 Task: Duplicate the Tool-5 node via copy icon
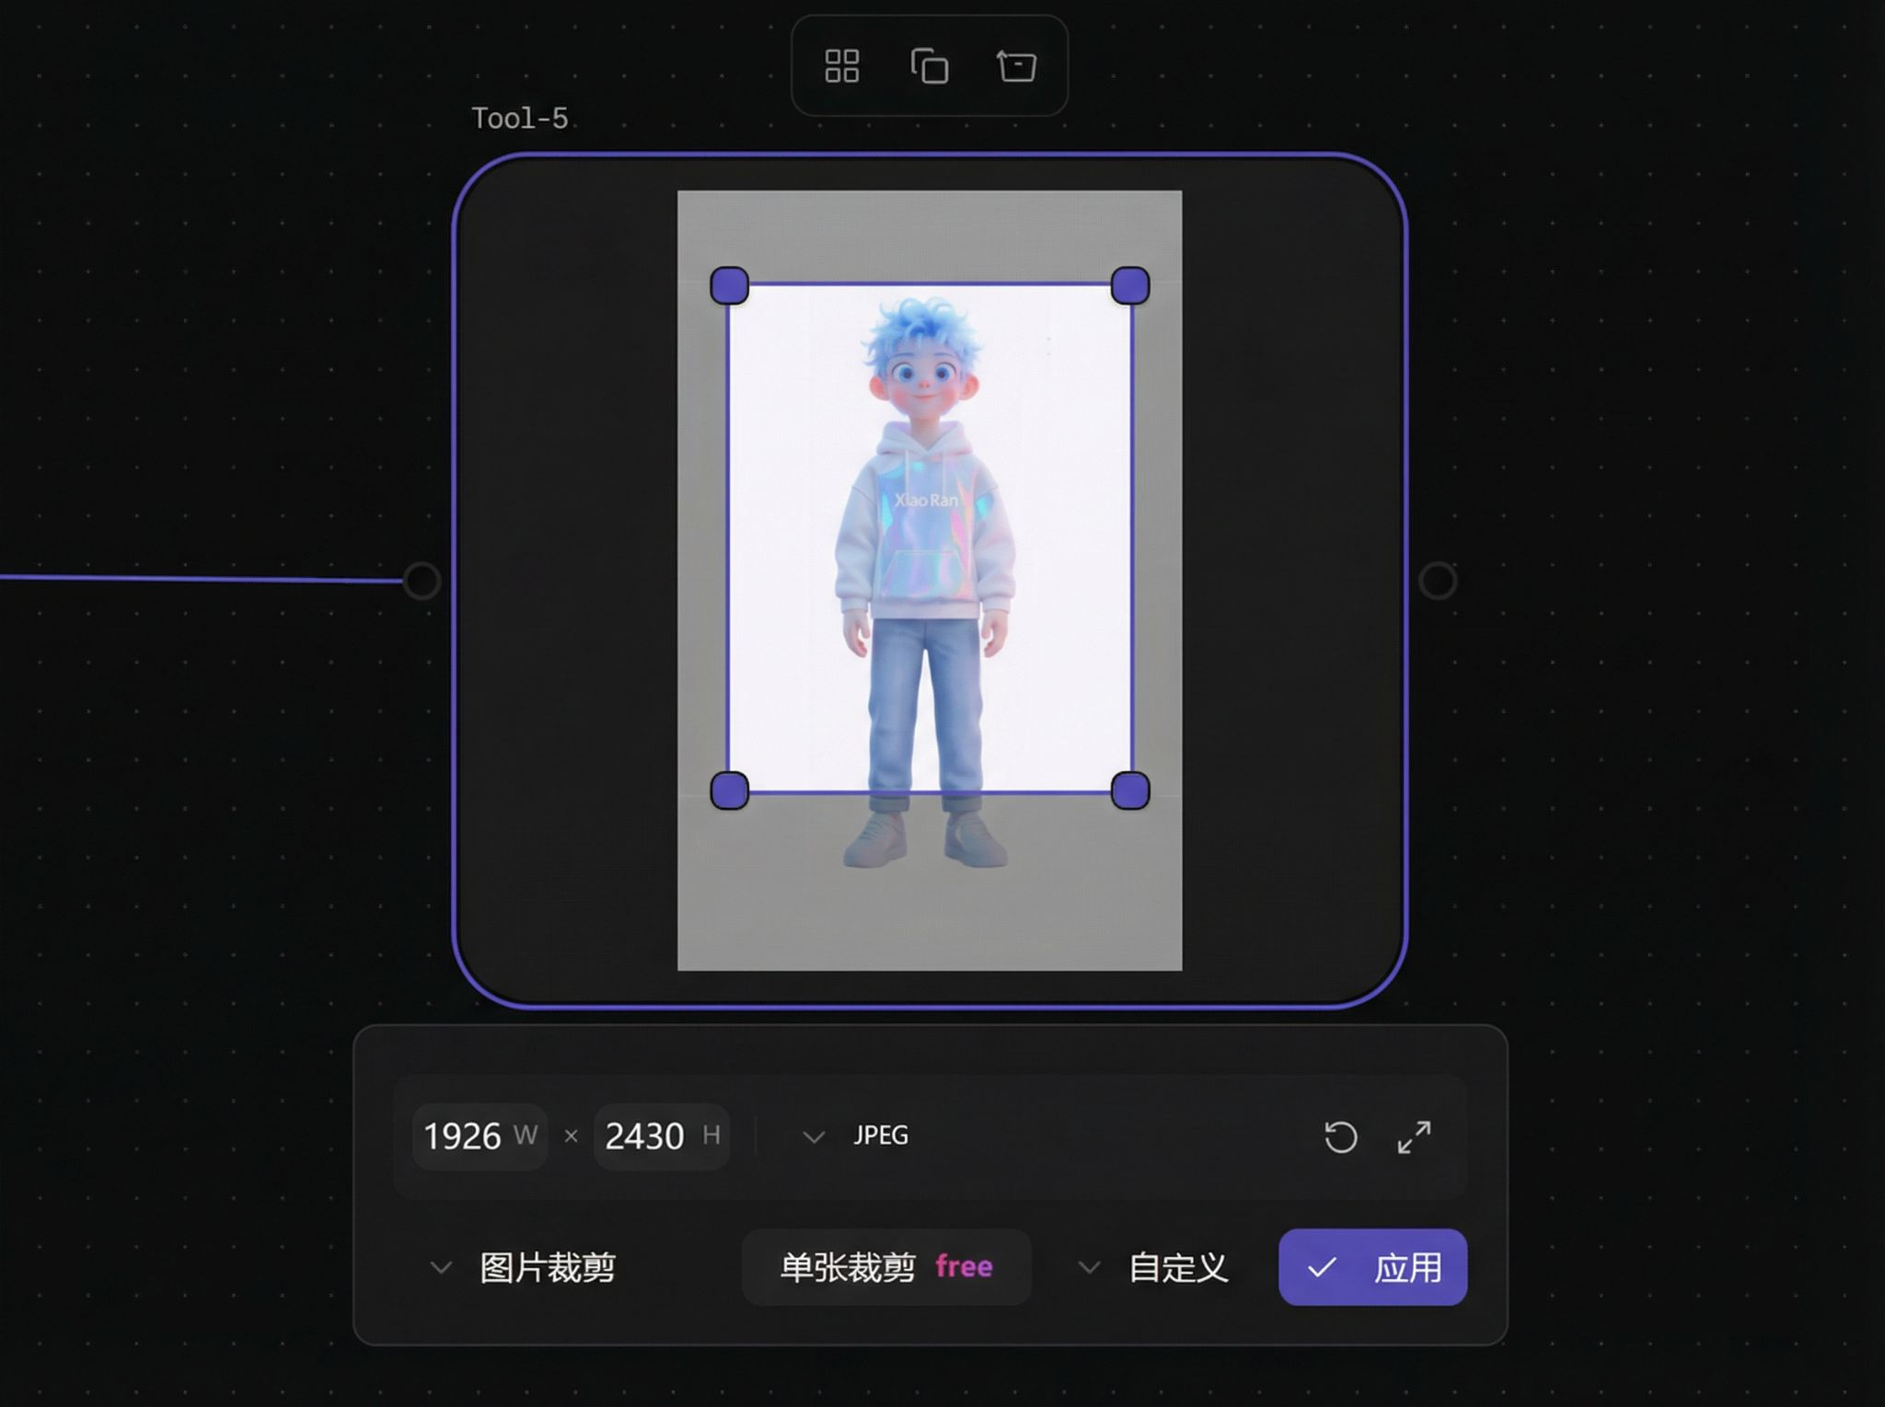pyautogui.click(x=931, y=65)
